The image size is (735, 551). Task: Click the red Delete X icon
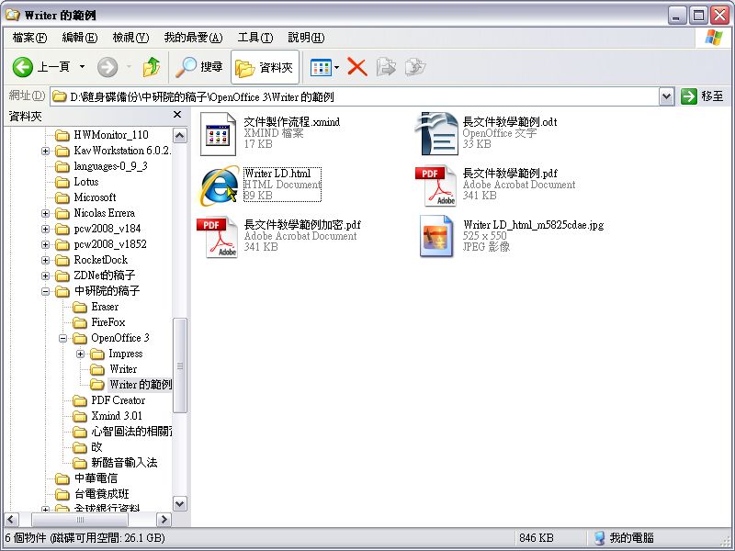[357, 67]
